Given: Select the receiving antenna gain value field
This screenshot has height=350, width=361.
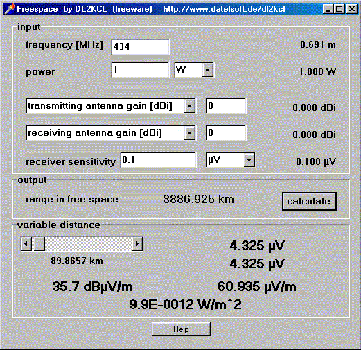Looking at the screenshot, I should pos(226,133).
